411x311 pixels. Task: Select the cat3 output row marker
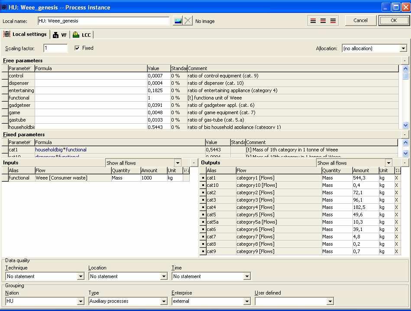(203, 200)
